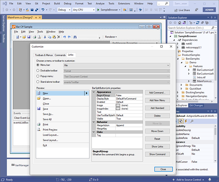Click the Add Standard button
This screenshot has height=182, width=219.
click(x=157, y=108)
